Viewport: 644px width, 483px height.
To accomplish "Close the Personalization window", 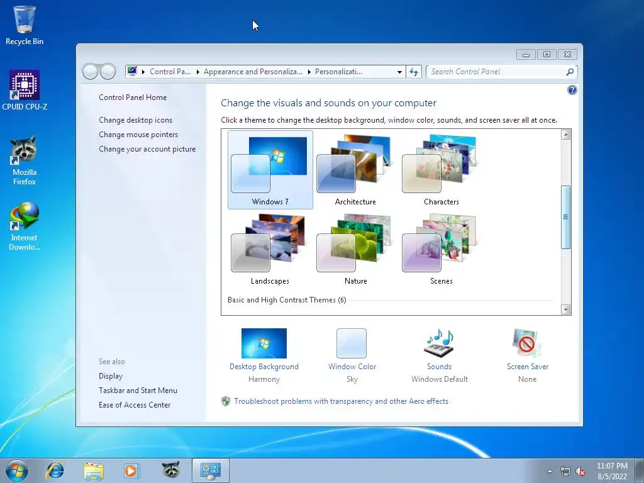I will (568, 55).
